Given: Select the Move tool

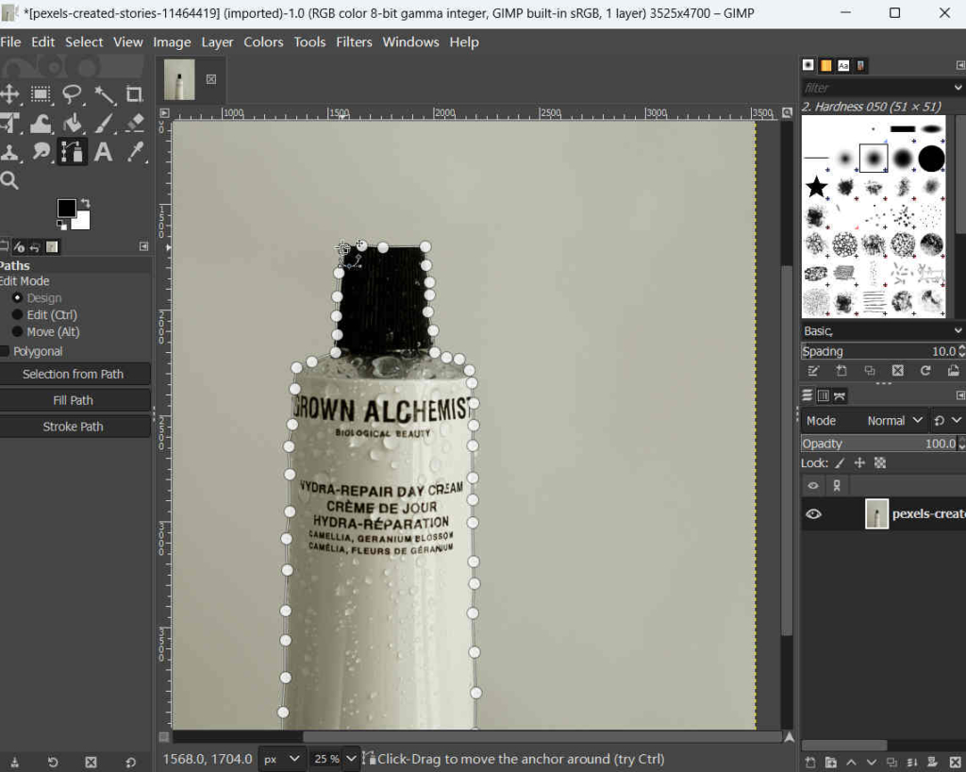Looking at the screenshot, I should point(9,94).
